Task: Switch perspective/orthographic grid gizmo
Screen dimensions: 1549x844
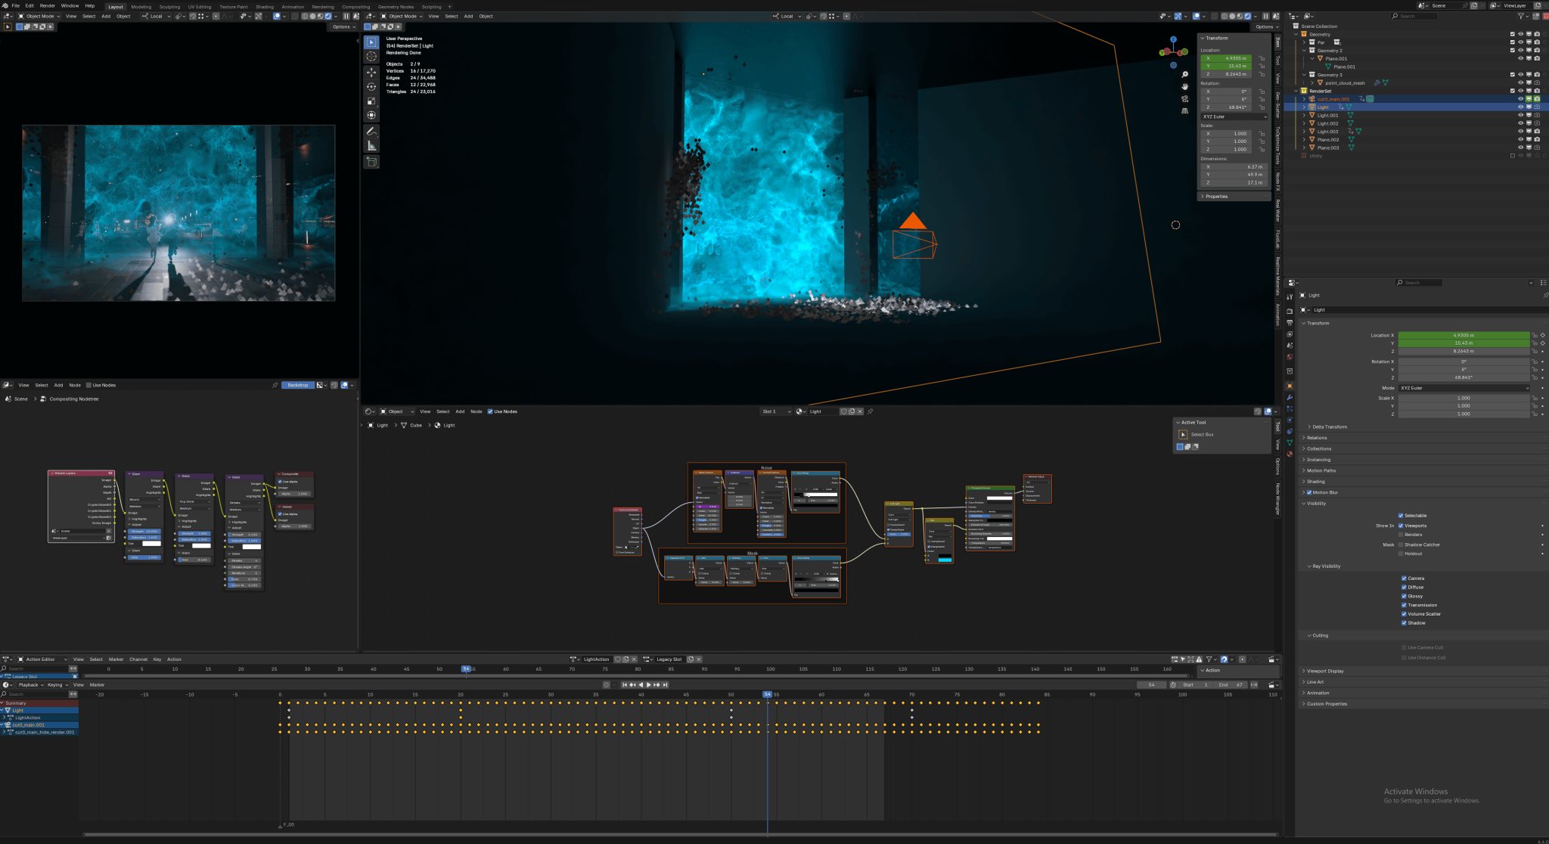Action: point(1184,110)
